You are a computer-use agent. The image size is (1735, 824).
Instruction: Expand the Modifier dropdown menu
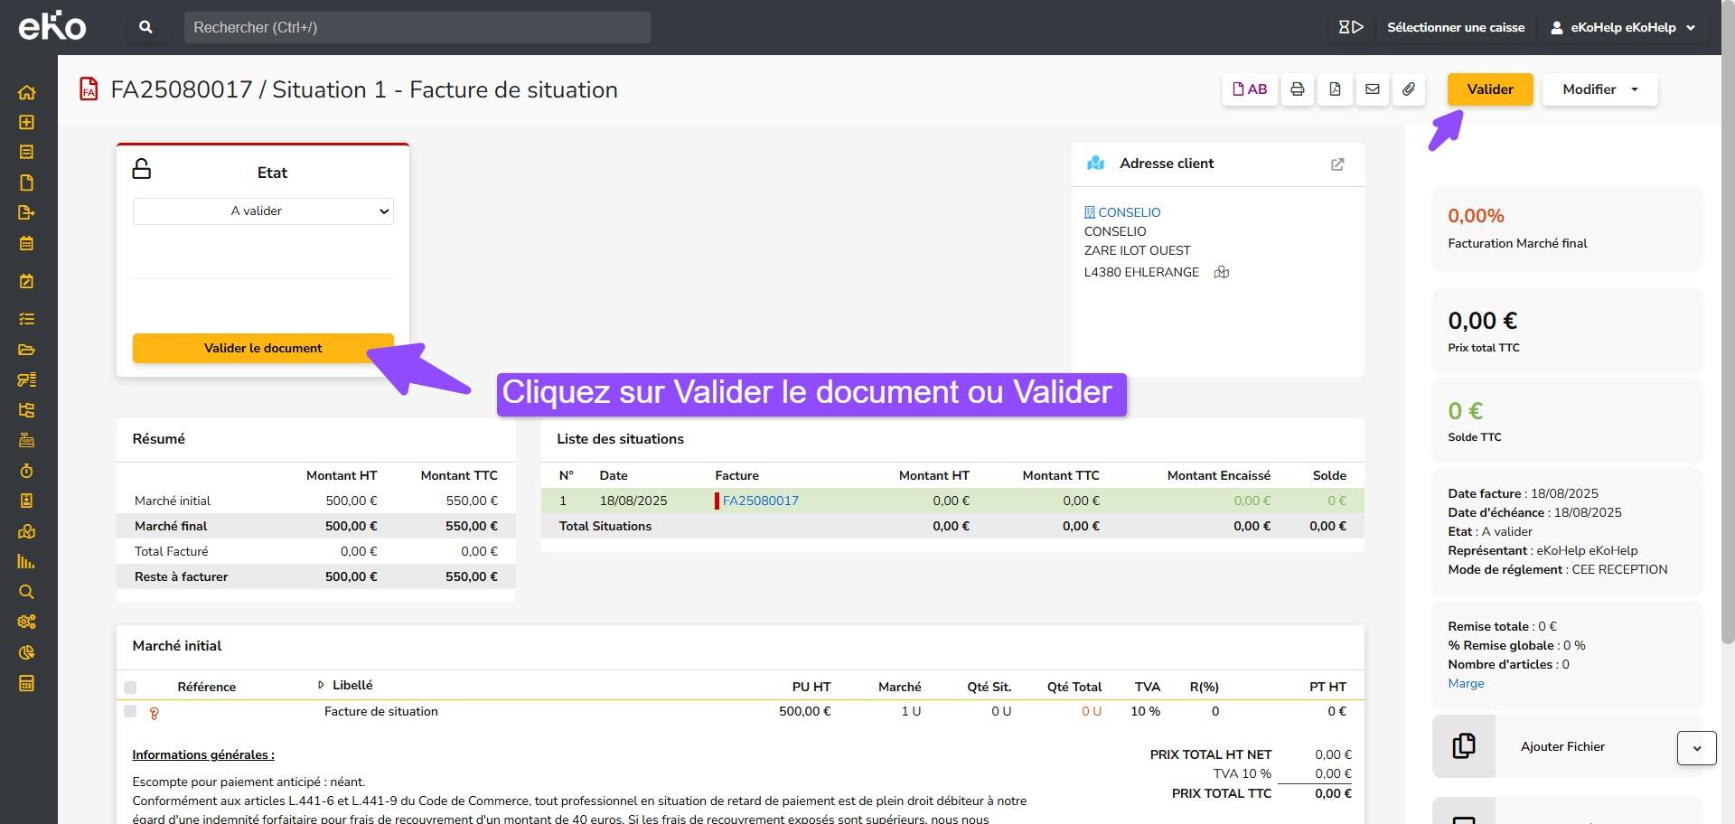point(1599,89)
